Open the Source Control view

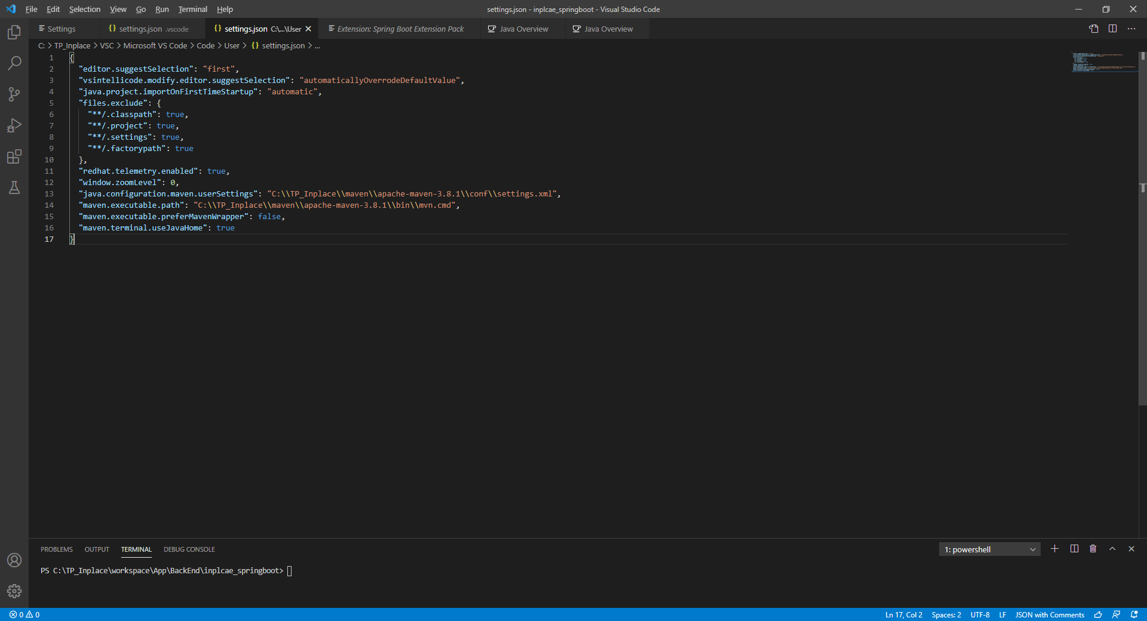click(14, 94)
